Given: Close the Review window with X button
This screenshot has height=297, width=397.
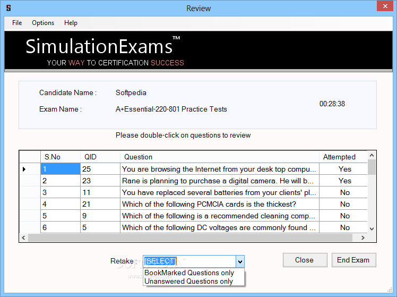Looking at the screenshot, I should 385,6.
